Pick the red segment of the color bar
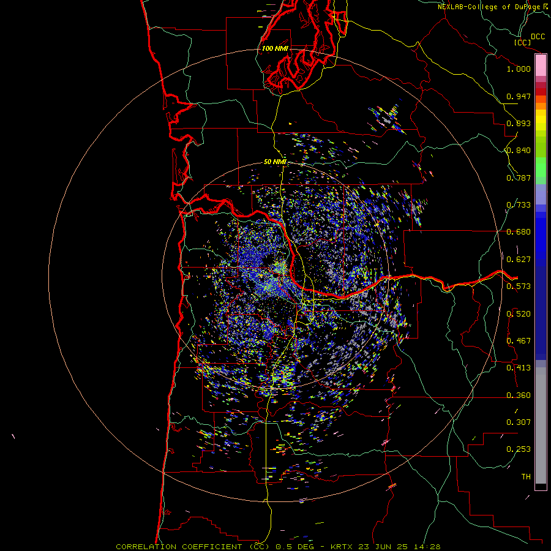551x551 pixels. 541,92
